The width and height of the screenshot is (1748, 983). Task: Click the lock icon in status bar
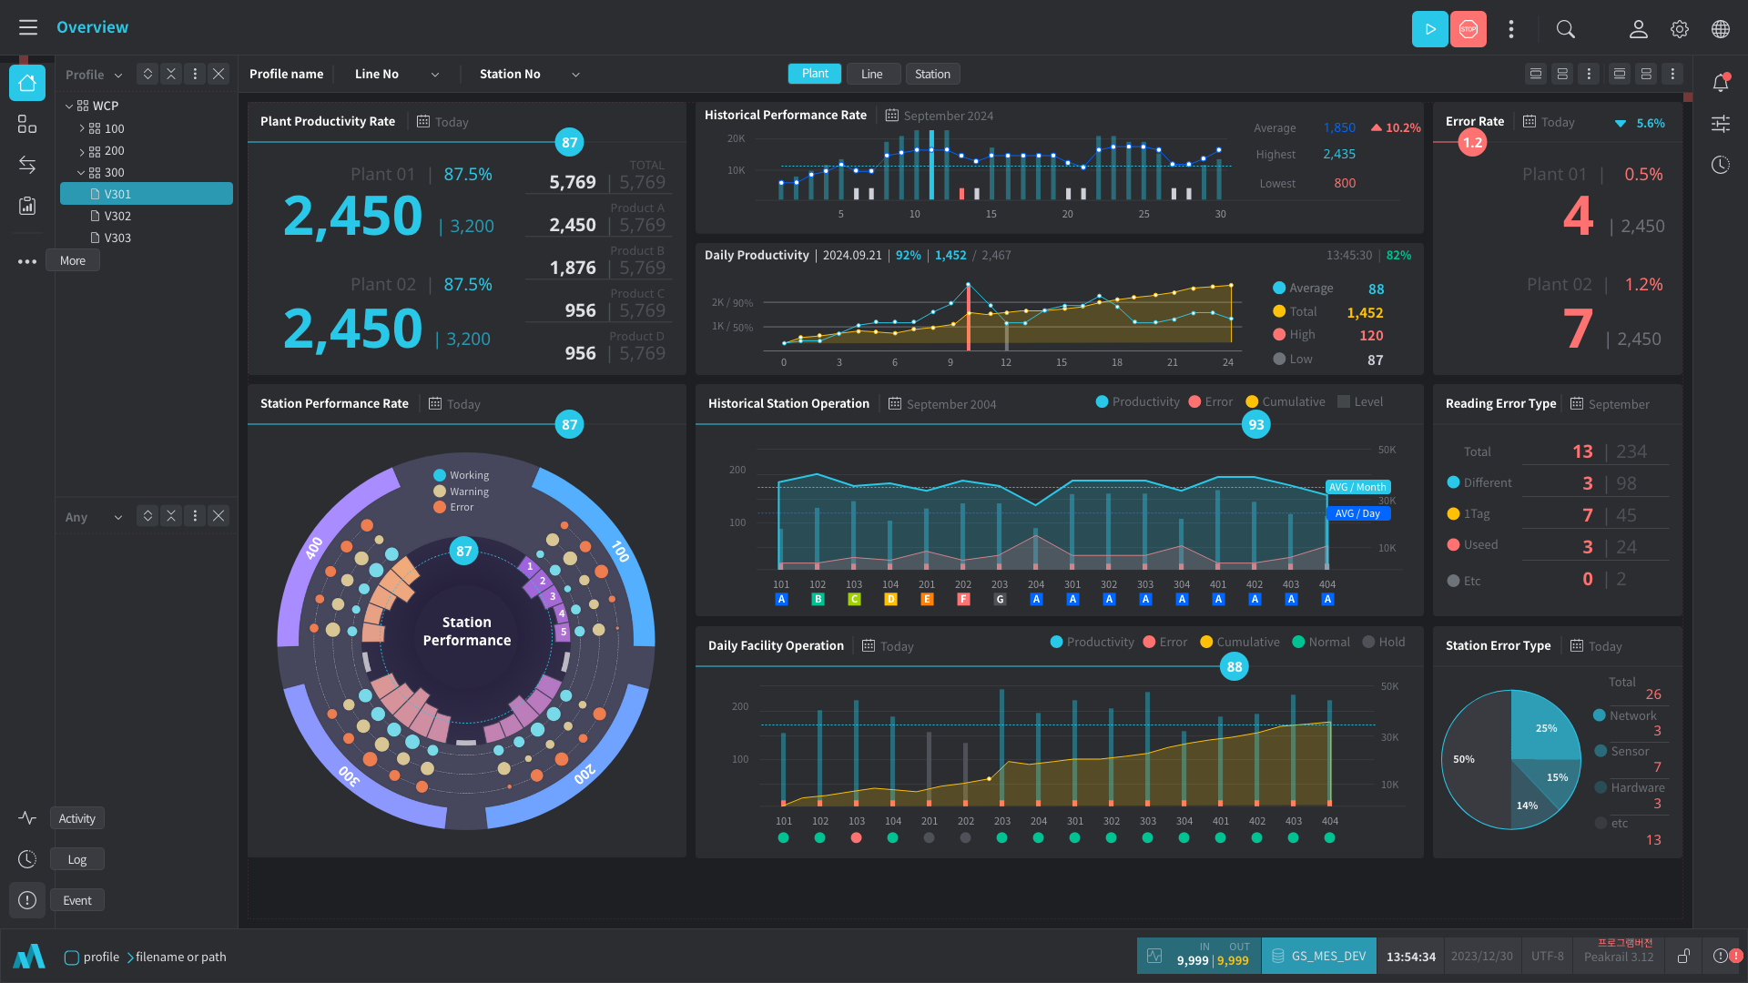pyautogui.click(x=1683, y=956)
